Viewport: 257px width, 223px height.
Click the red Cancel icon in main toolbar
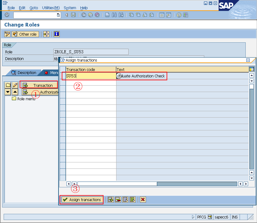(97, 15)
